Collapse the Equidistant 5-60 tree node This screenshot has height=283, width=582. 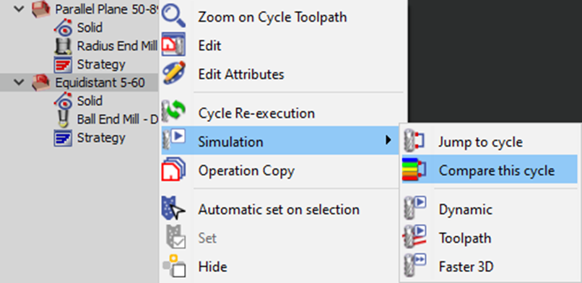tap(18, 82)
